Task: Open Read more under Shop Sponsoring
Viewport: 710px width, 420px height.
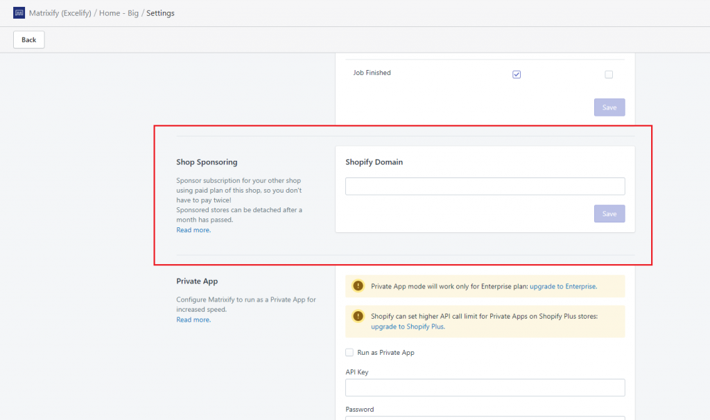Action: point(193,230)
